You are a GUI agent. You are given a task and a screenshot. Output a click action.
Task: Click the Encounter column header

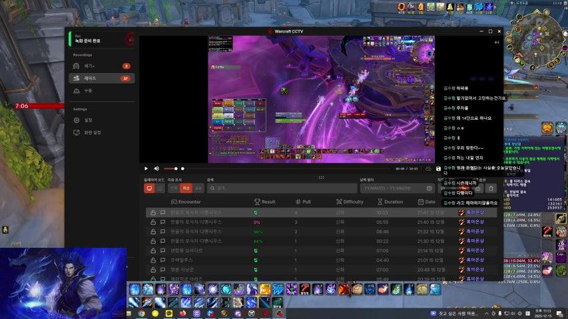[186, 202]
